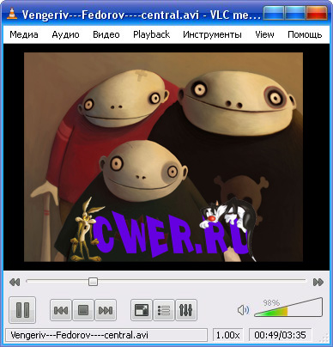Screen dimensions: 333x347
Task: Slow down playback with rewind arrows
Action: click(15, 283)
